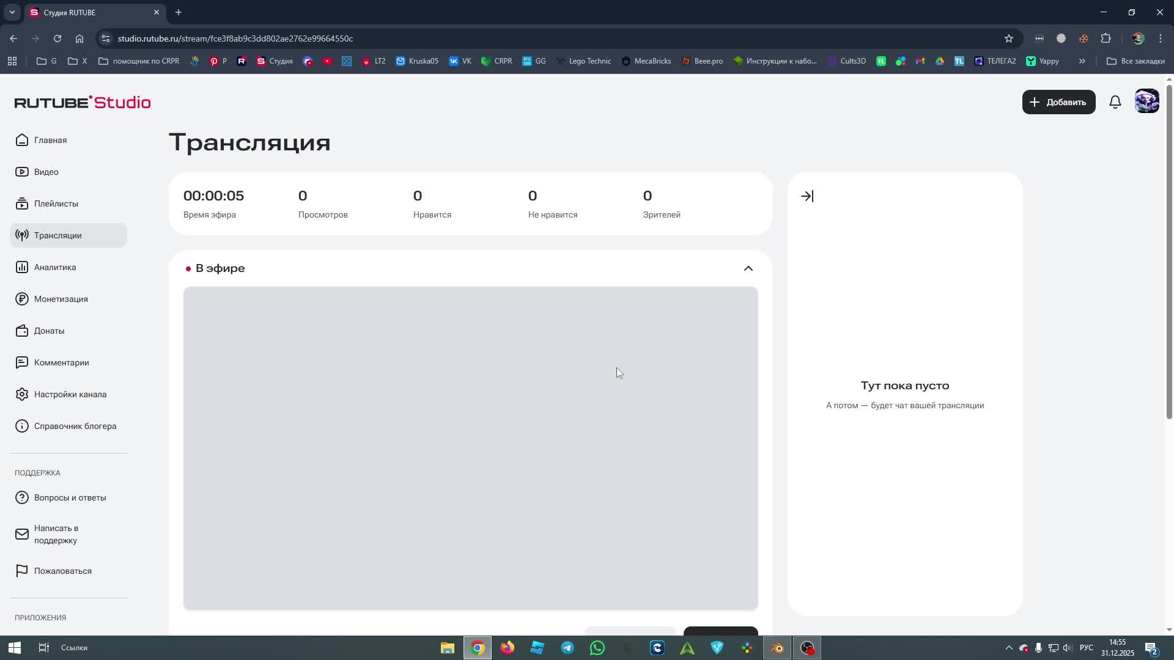Open the volume control in the tray
This screenshot has height=660, width=1174.
click(x=1068, y=648)
